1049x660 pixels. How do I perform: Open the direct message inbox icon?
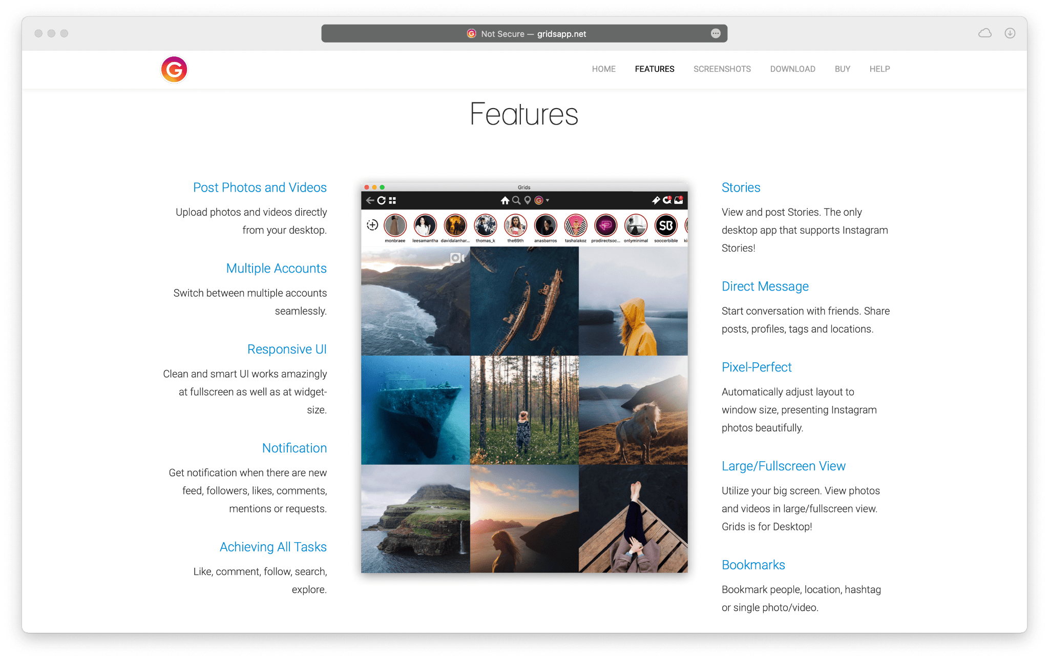click(679, 200)
